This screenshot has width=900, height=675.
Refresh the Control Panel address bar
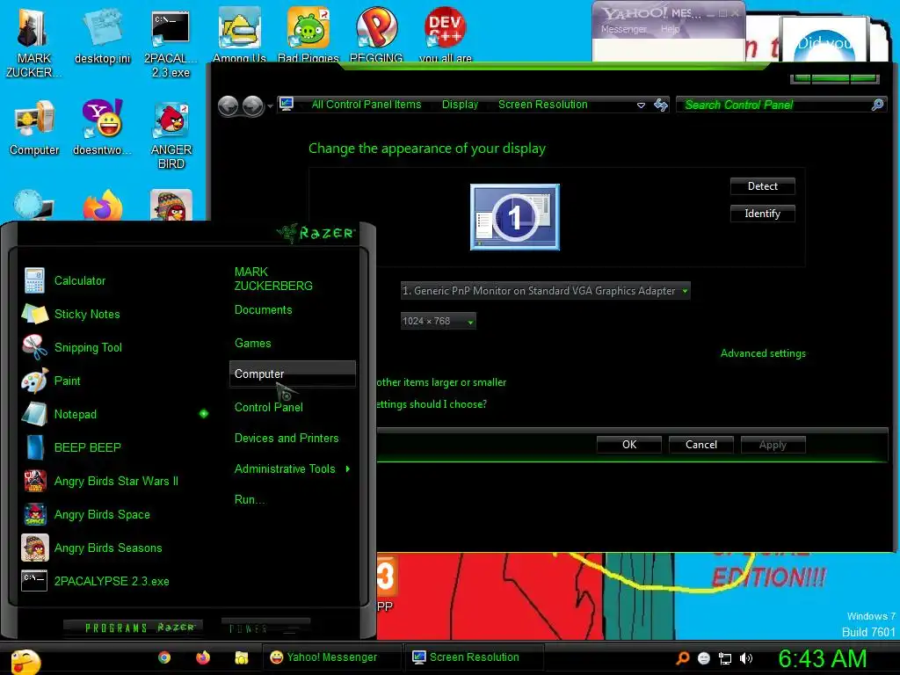661,105
